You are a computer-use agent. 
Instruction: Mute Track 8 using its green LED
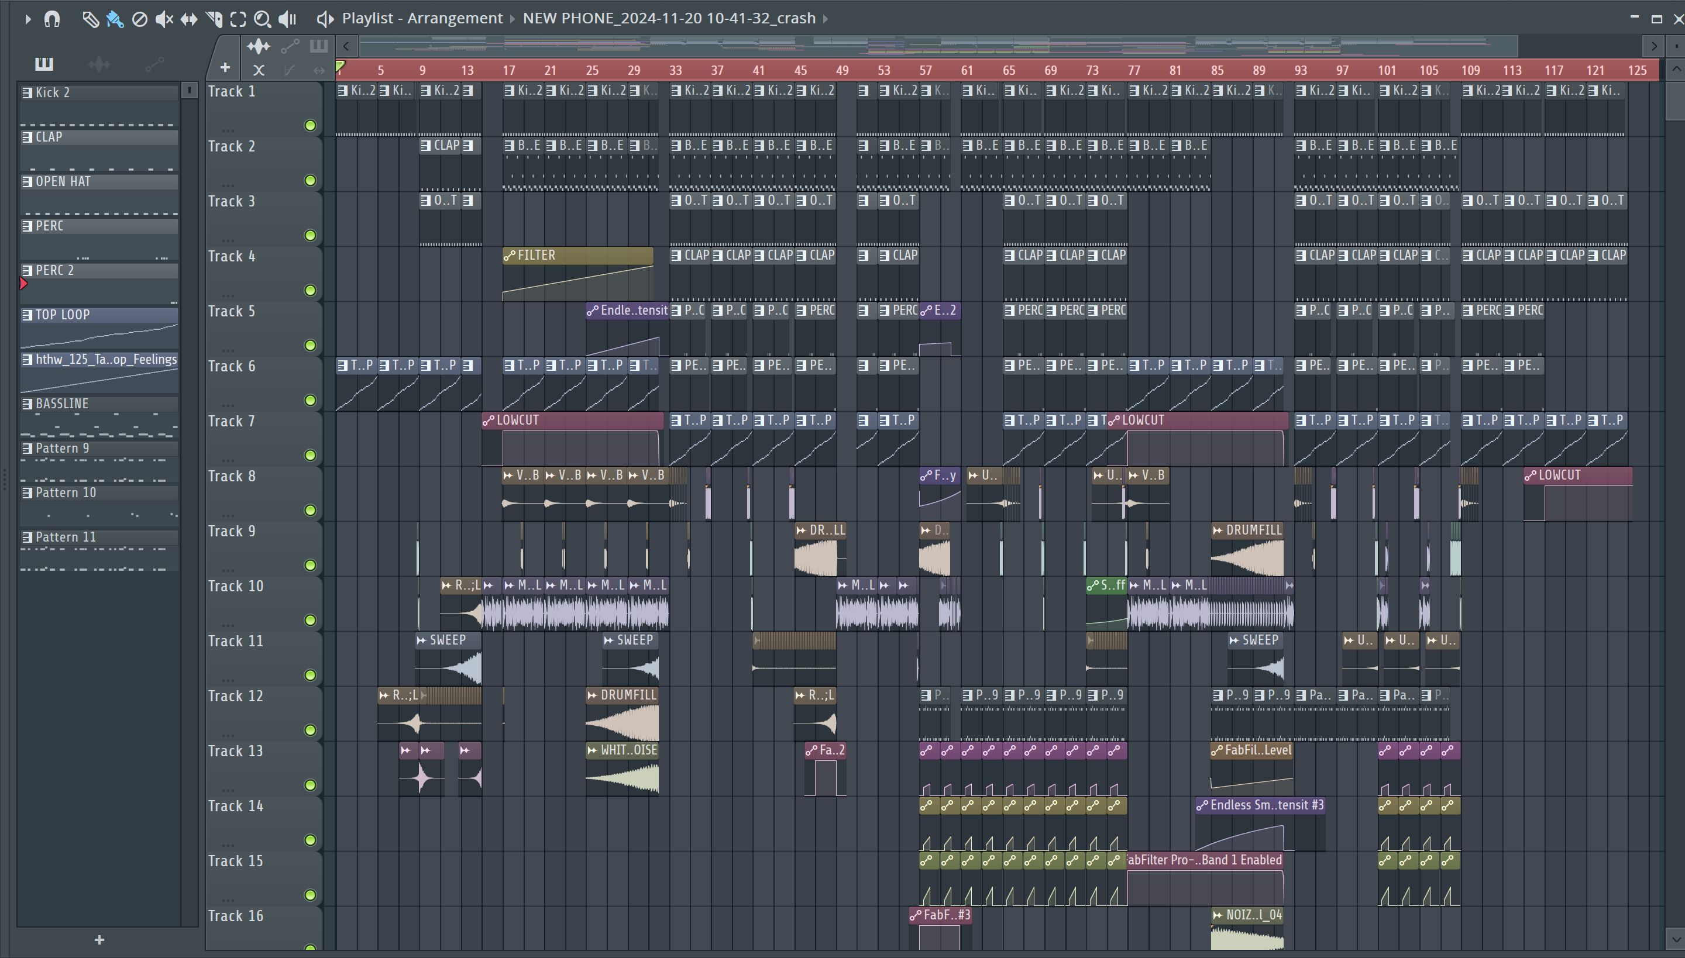pyautogui.click(x=310, y=510)
